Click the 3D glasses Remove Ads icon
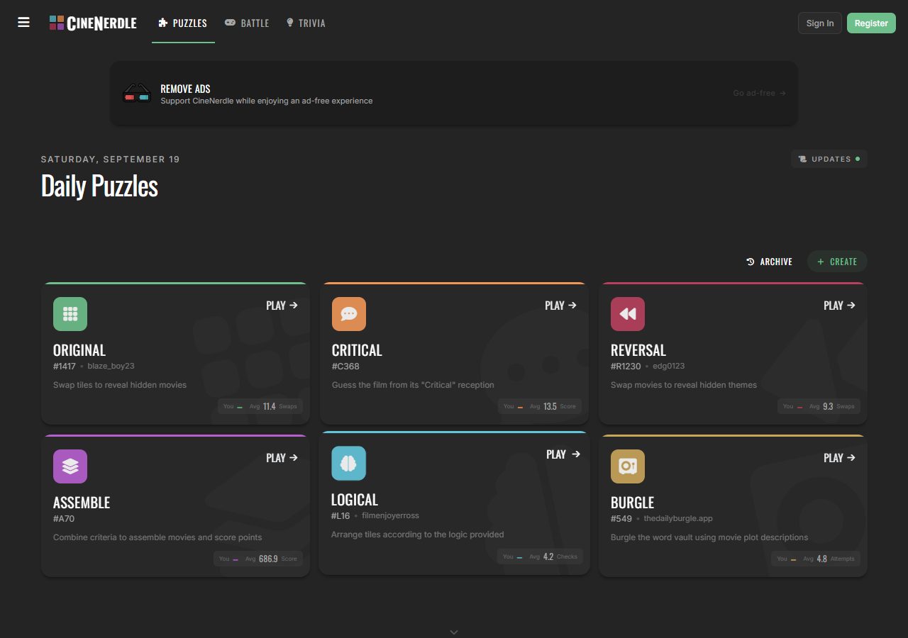Viewport: 908px width, 638px height. 137,93
